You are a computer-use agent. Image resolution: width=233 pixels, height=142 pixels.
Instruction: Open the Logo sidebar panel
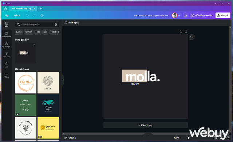coord(7,65)
